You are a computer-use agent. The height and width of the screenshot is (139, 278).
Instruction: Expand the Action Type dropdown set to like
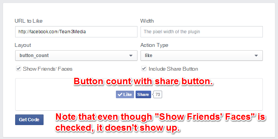pyautogui.click(x=201, y=56)
